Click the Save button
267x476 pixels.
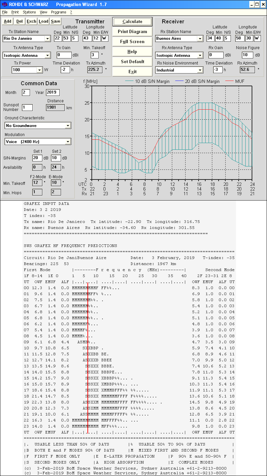point(56,21)
